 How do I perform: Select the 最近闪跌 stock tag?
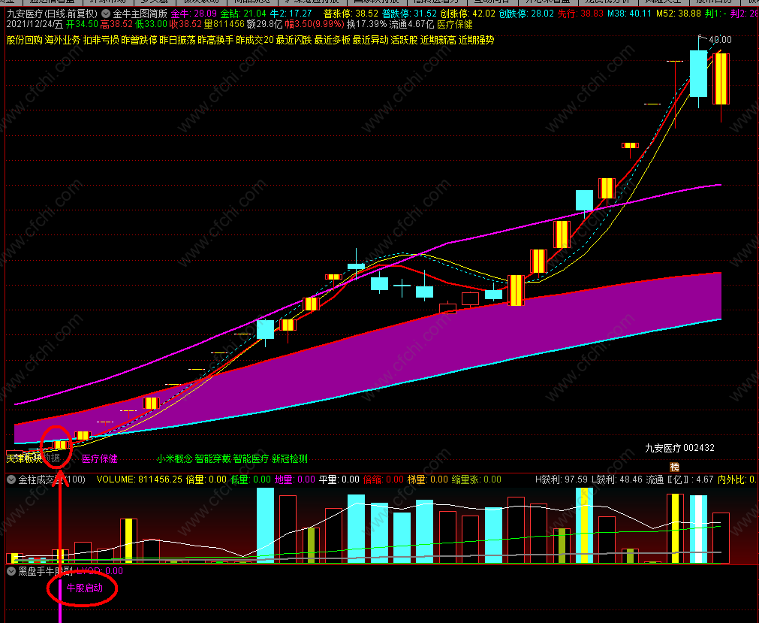click(294, 41)
